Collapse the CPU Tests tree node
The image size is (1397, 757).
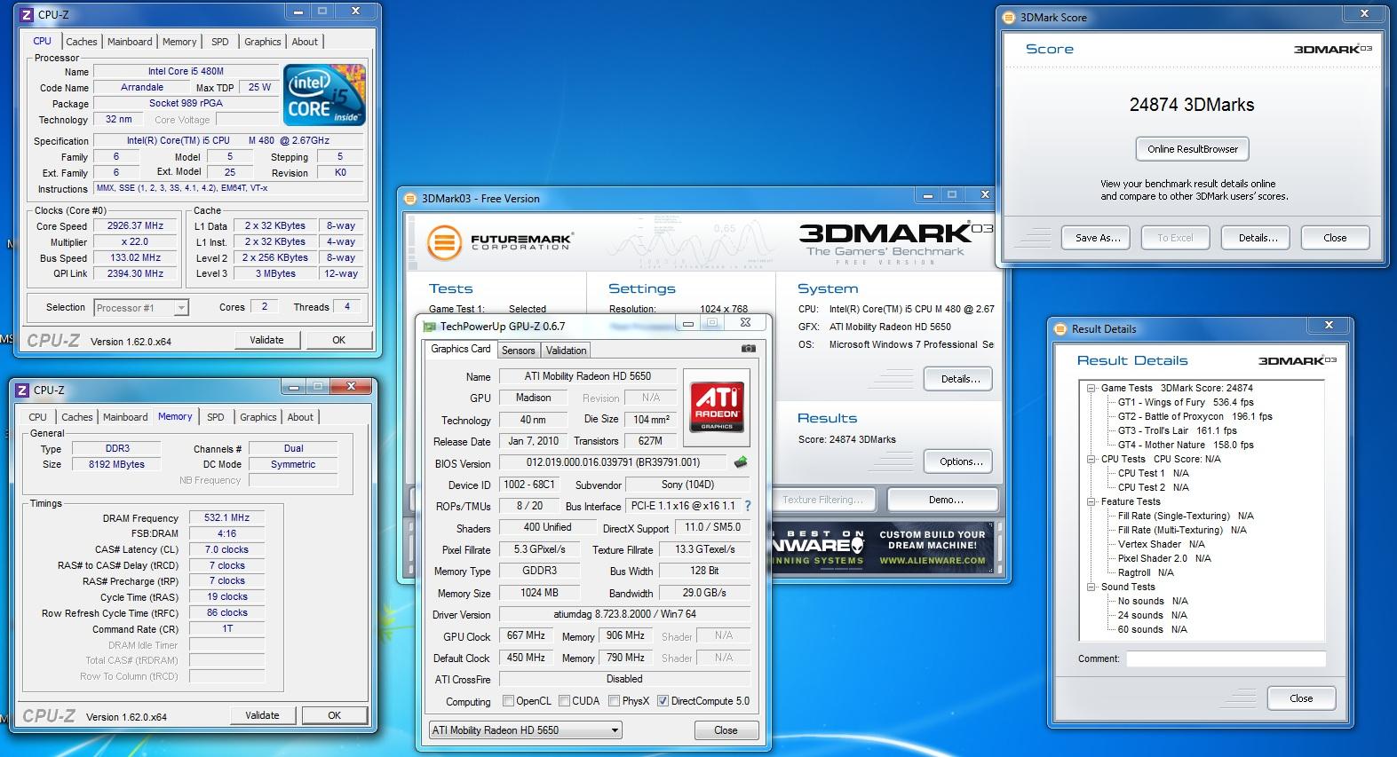1091,459
